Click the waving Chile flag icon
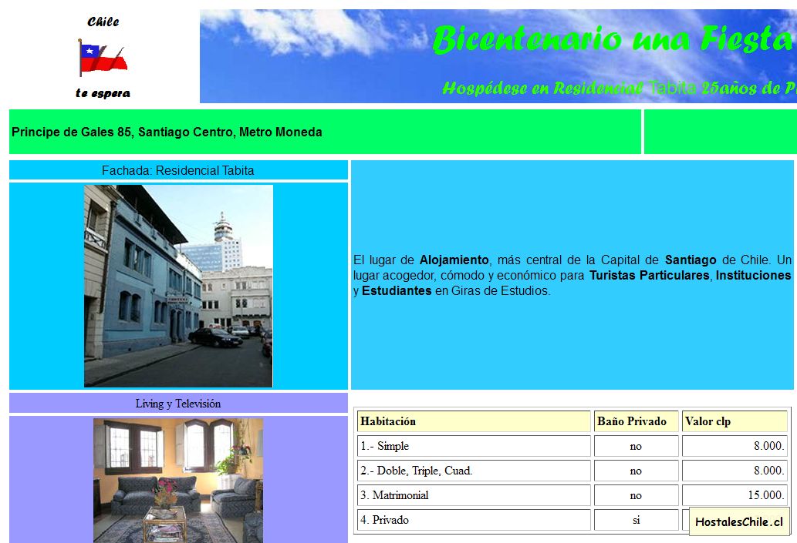 102,57
